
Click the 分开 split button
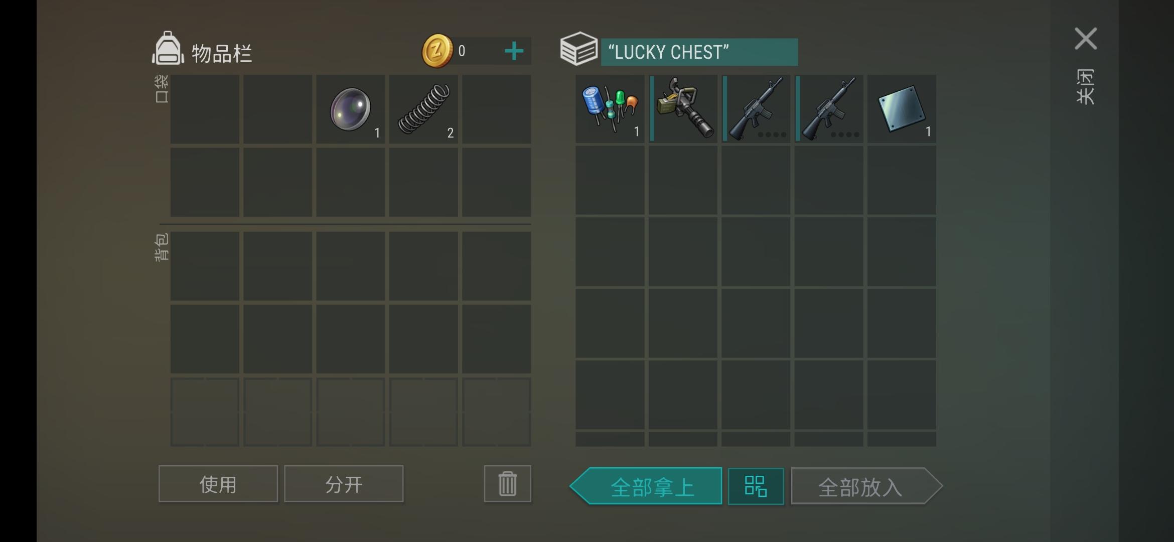tap(344, 484)
